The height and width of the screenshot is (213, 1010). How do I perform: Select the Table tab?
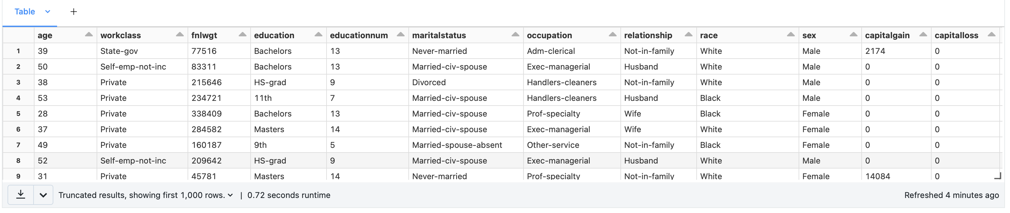click(x=25, y=12)
